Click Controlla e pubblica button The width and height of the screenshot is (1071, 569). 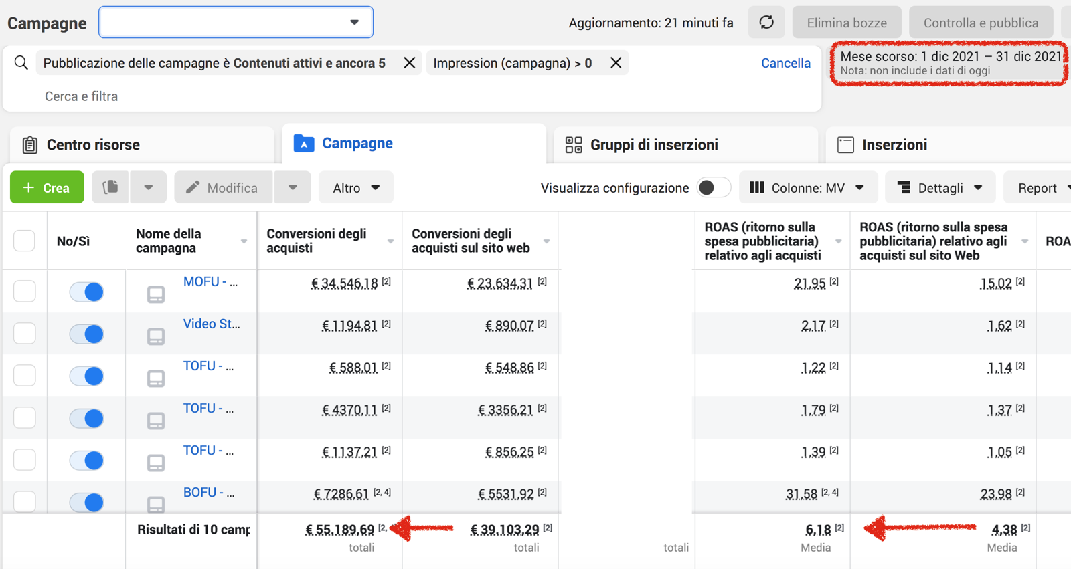tap(981, 23)
